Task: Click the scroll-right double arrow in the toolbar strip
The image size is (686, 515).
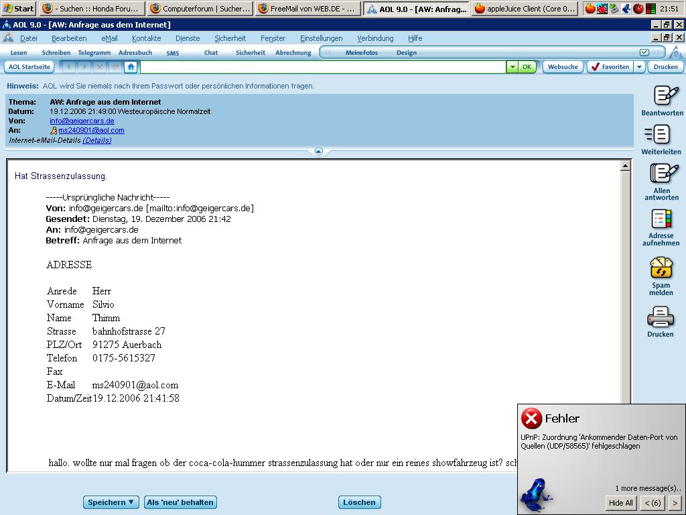Action: (657, 52)
